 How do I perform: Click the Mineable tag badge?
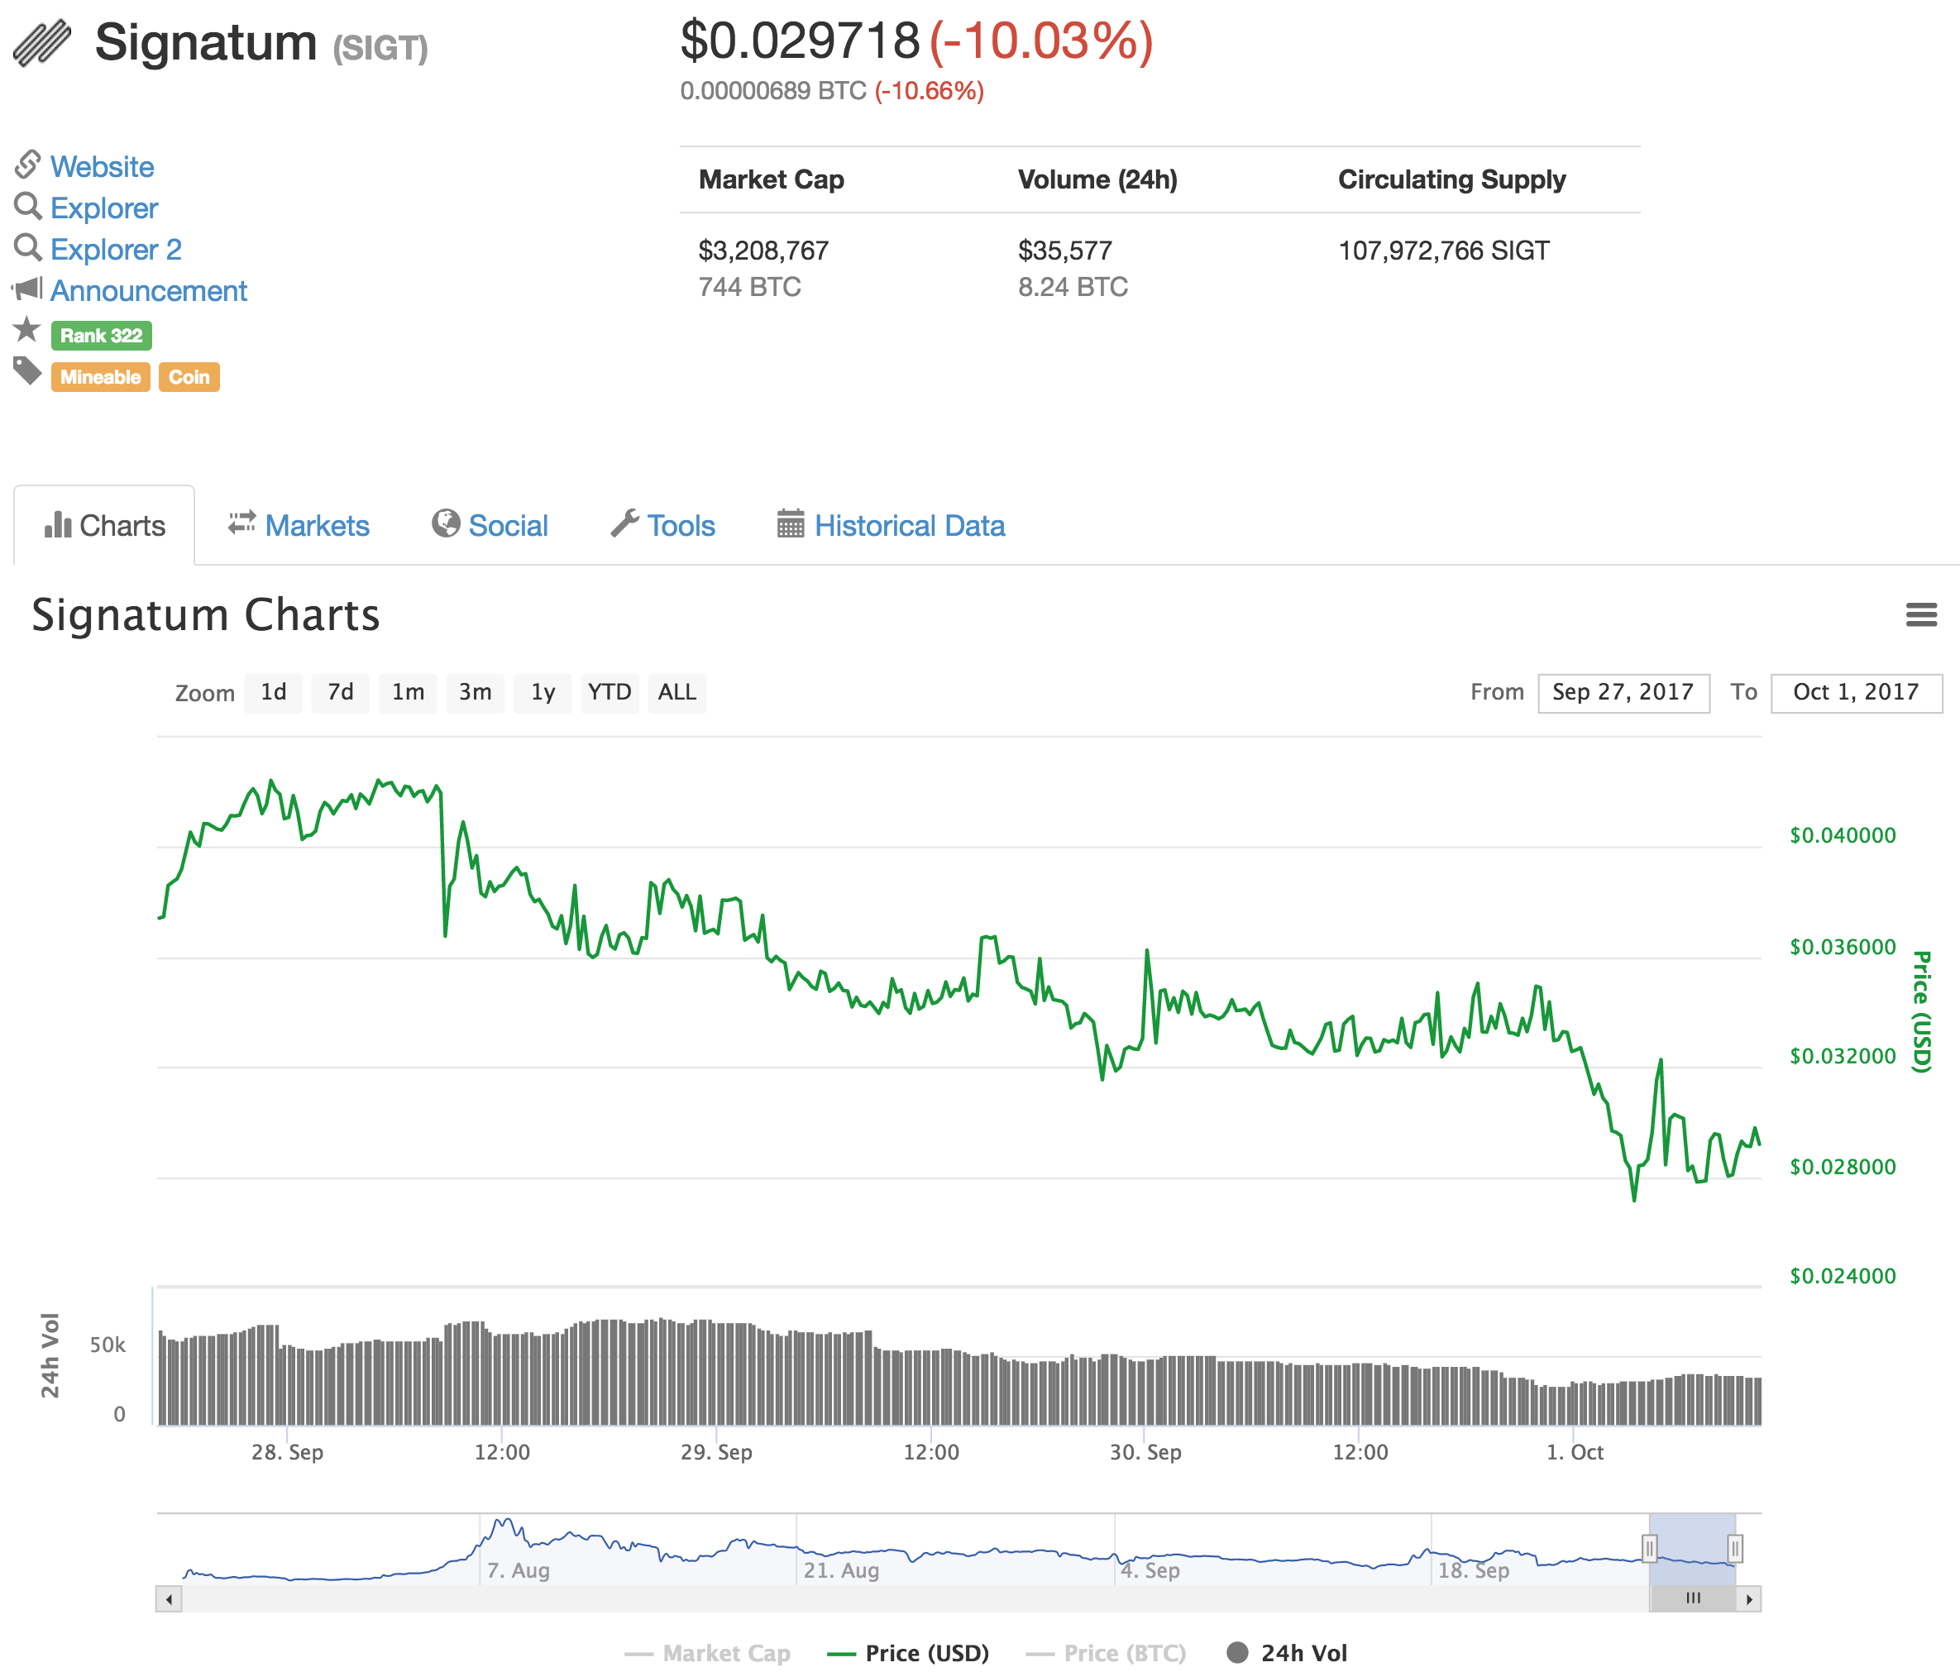pos(100,377)
